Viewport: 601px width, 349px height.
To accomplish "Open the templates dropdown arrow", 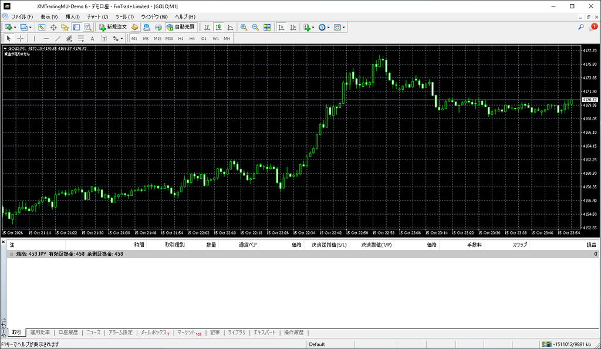I will tap(343, 27).
